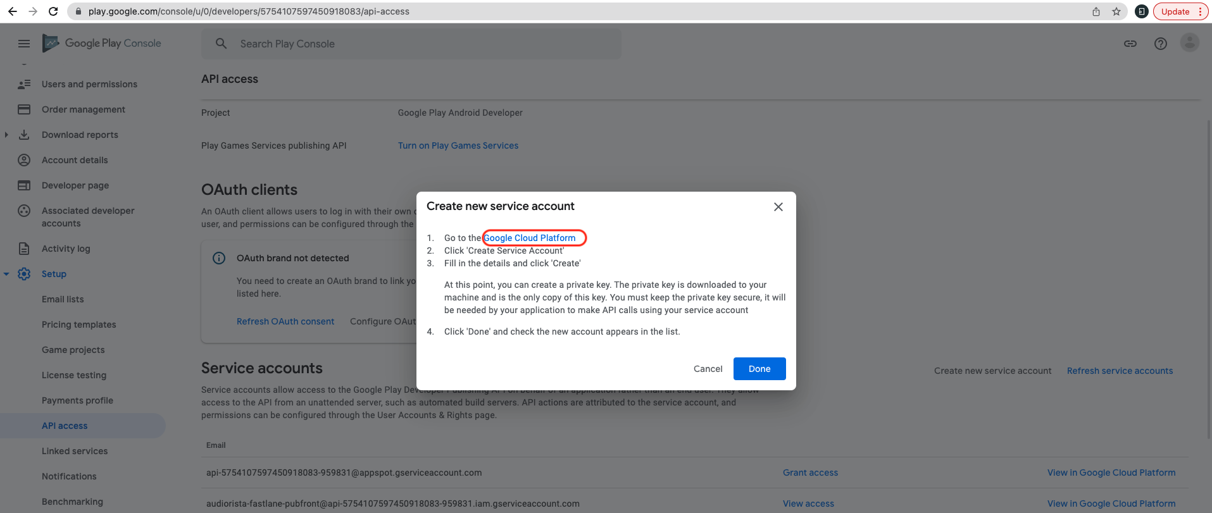Select Linked services under Setup

pos(75,451)
